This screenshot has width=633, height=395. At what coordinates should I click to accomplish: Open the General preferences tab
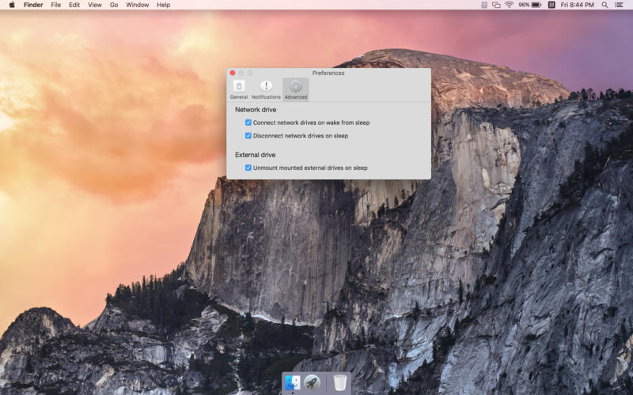click(x=239, y=89)
